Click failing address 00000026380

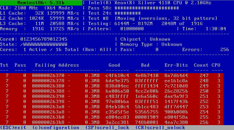pos(48,86)
